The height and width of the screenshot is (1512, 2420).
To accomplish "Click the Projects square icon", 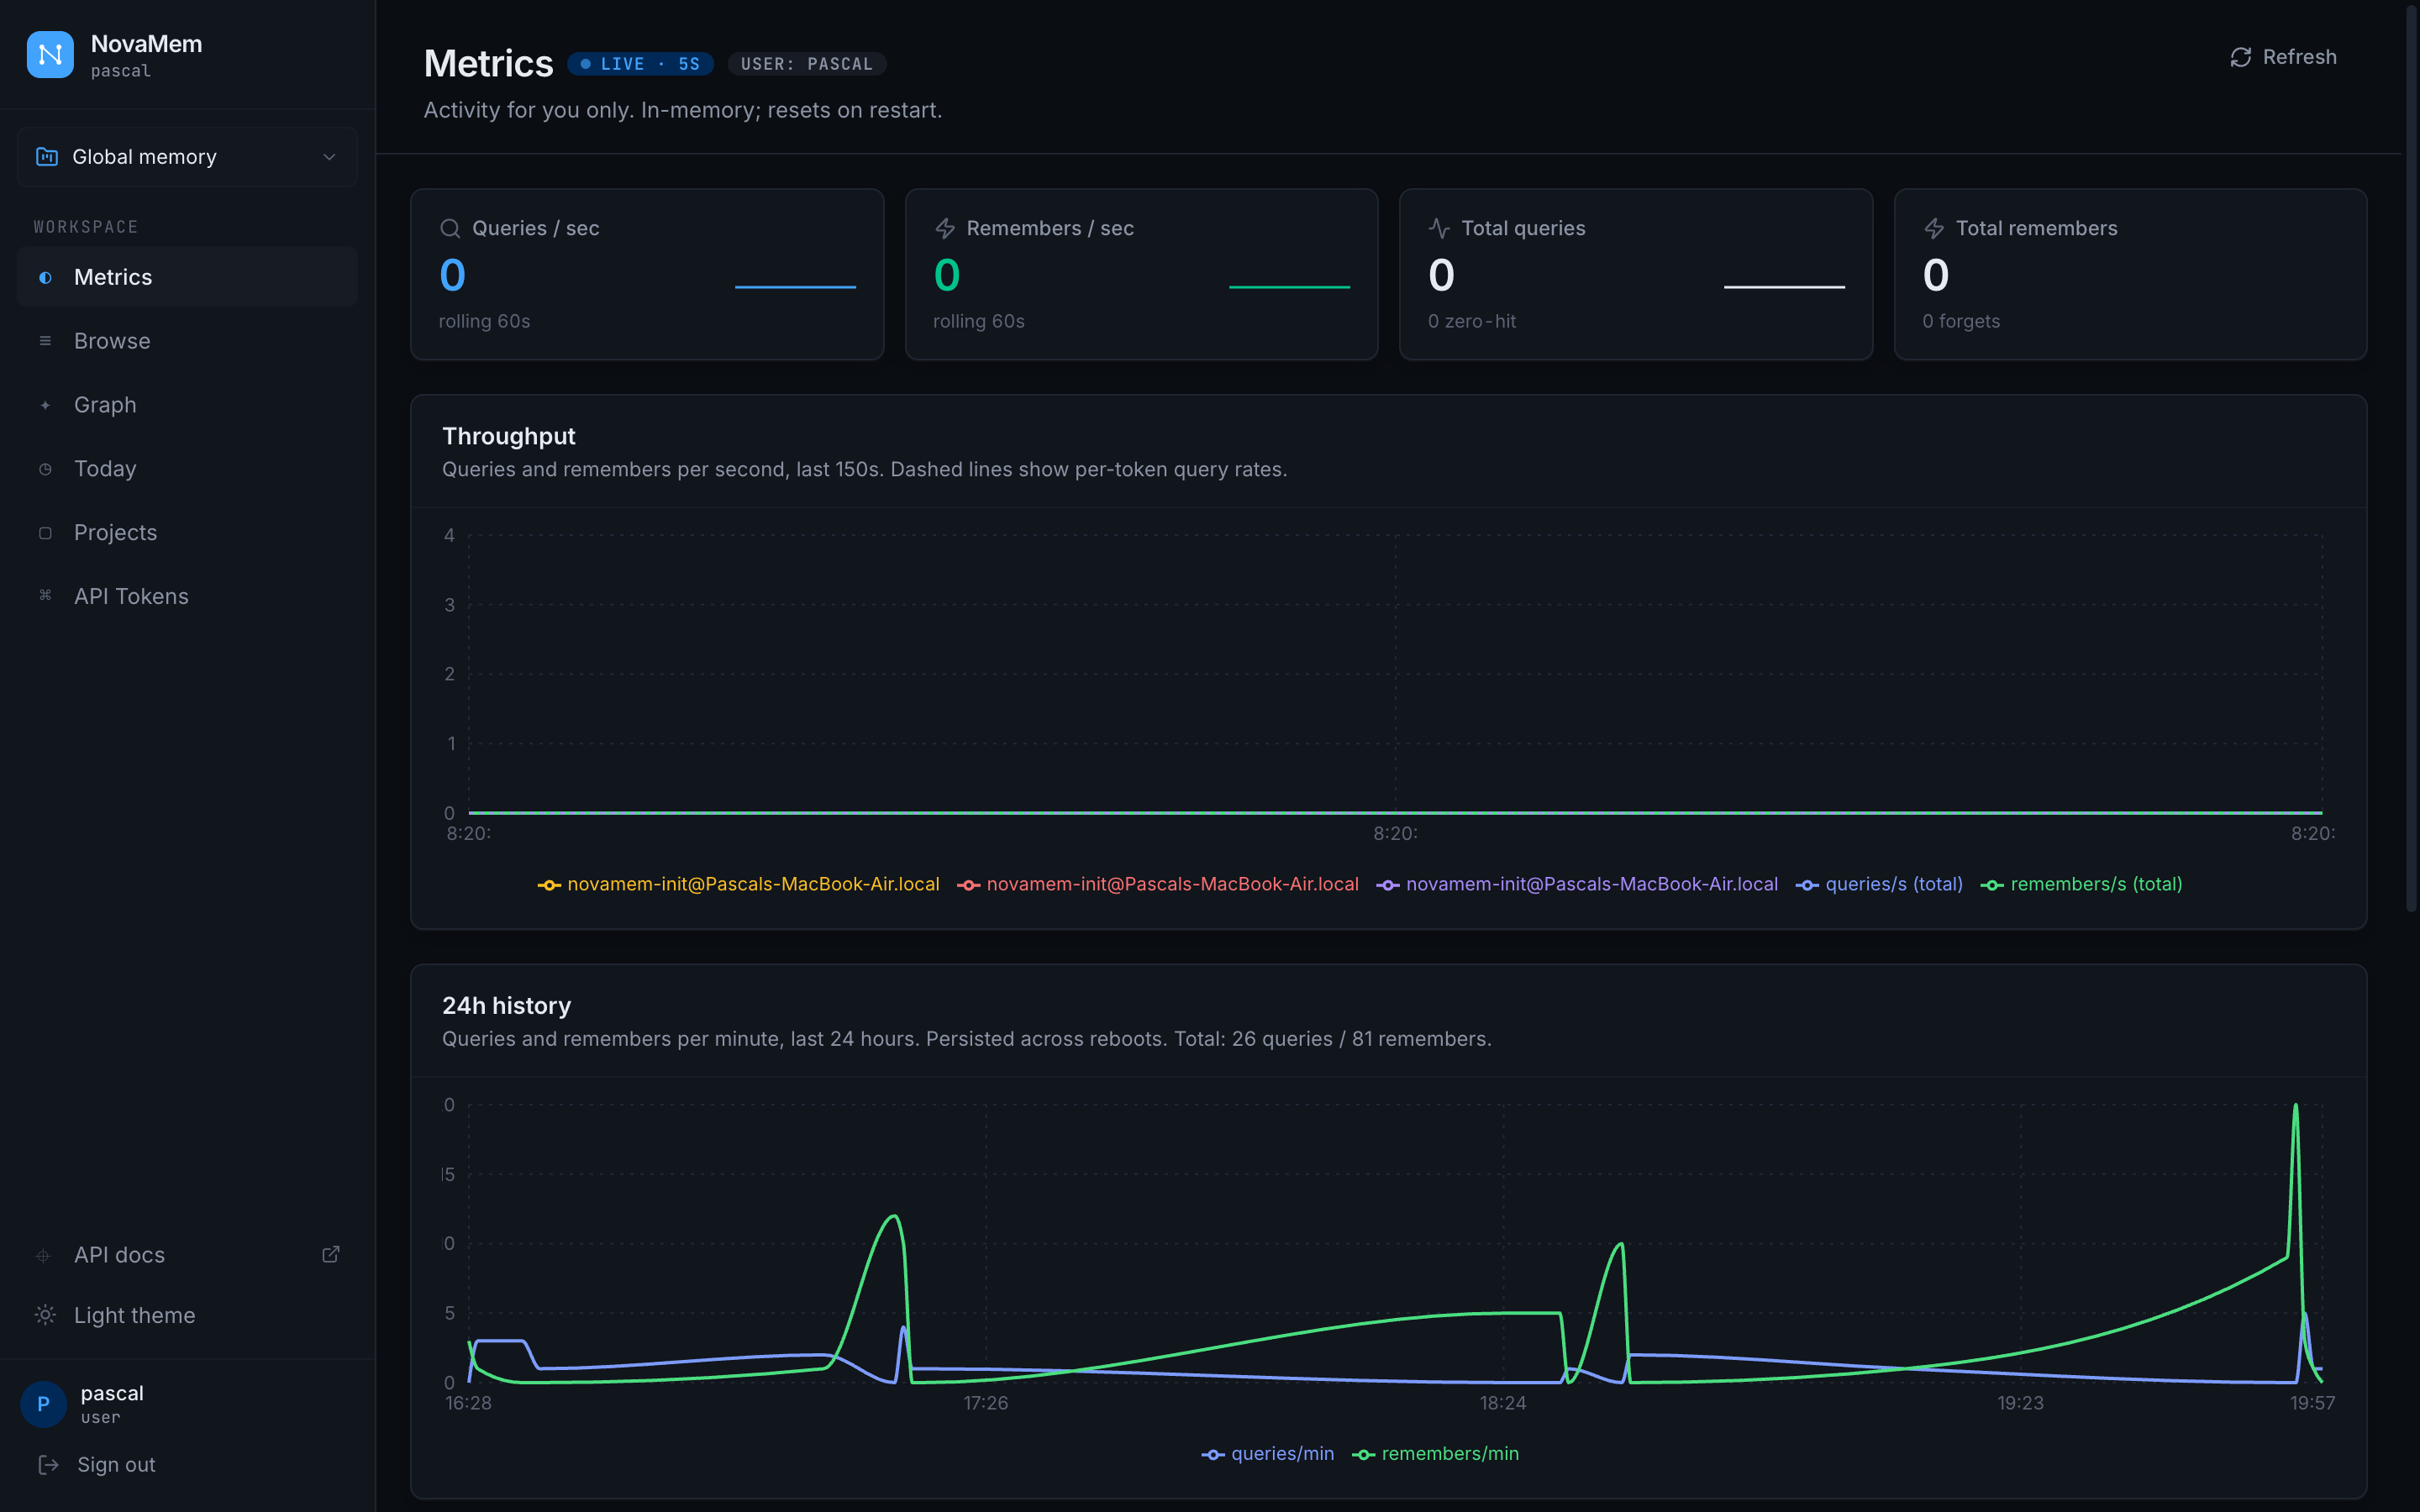I will coord(45,533).
